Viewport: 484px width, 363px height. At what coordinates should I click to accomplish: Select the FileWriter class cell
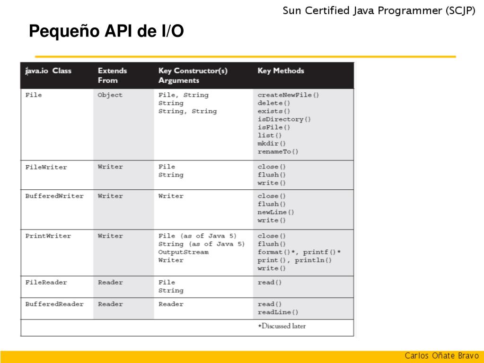pos(46,167)
